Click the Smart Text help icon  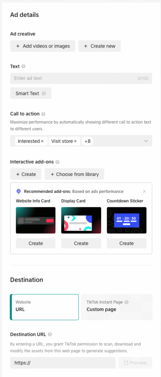(44, 93)
